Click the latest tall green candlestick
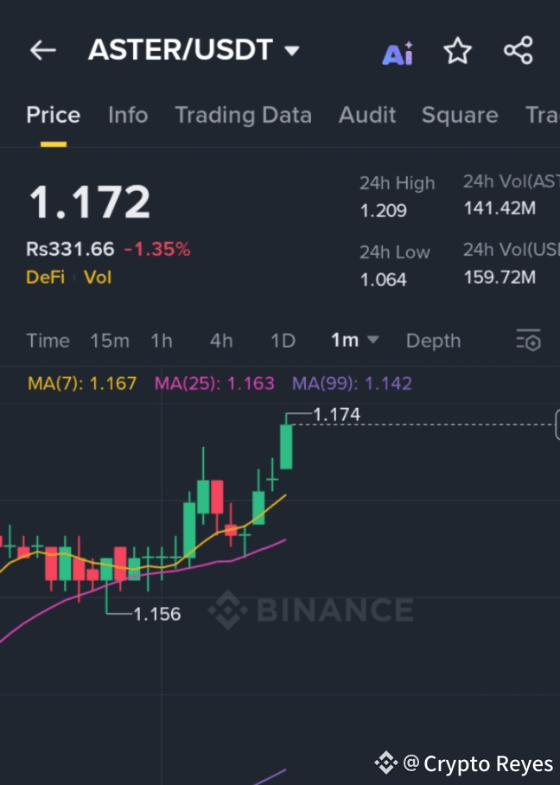 286,446
